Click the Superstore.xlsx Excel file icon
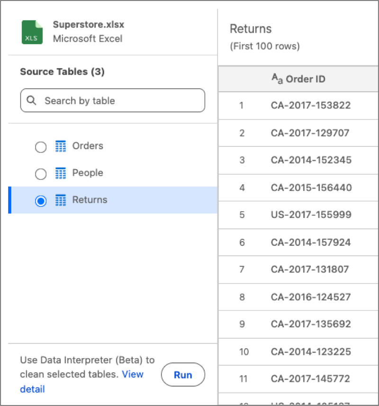This screenshot has width=379, height=406. coord(32,32)
